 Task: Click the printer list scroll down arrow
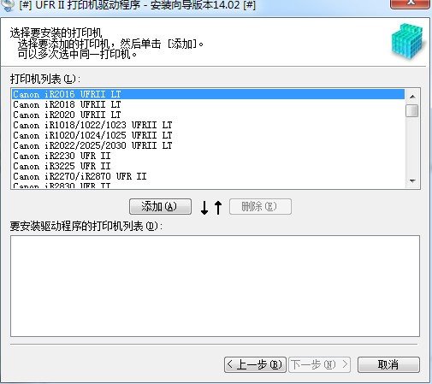[412, 180]
